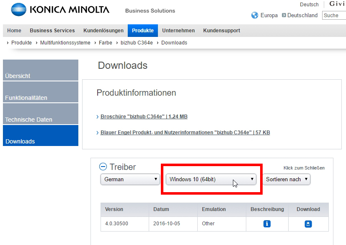Click the Beschreibung column header
Viewport: 346px width, 245px height.
[267, 209]
